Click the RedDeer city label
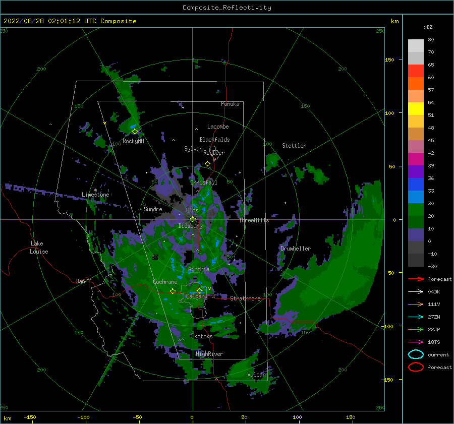454x424 pixels. coord(214,153)
